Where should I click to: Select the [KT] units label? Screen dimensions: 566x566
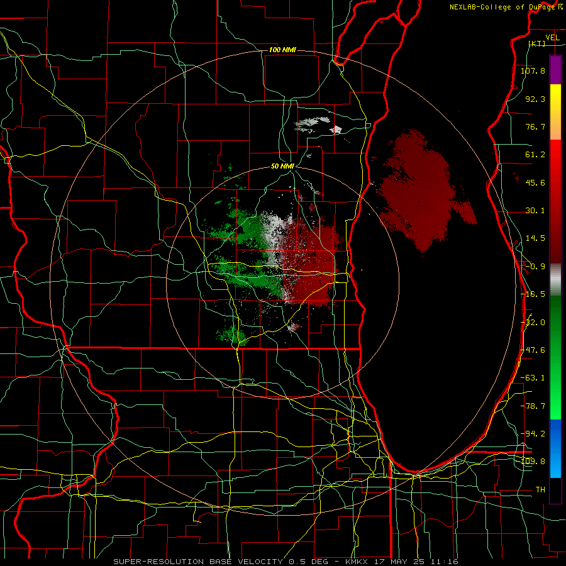click(537, 43)
